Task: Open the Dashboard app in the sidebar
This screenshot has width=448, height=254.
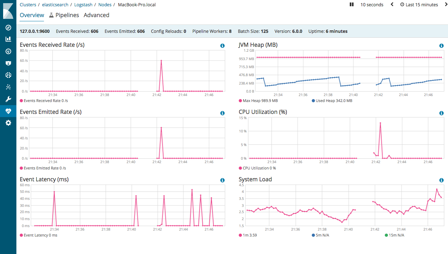Action: (x=8, y=51)
